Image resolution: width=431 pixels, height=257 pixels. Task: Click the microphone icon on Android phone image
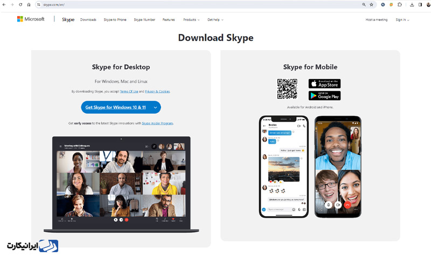328,205
